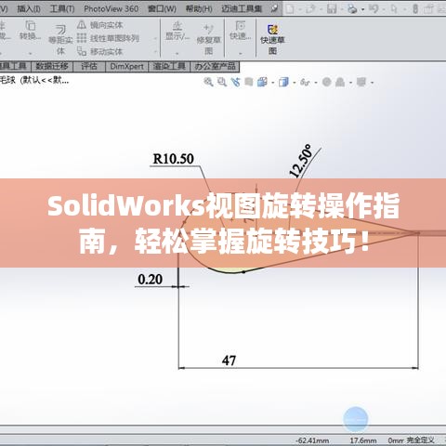The width and height of the screenshot is (446, 446).
Task: Open the Evaluate (评估) tab
Action: coord(89,66)
